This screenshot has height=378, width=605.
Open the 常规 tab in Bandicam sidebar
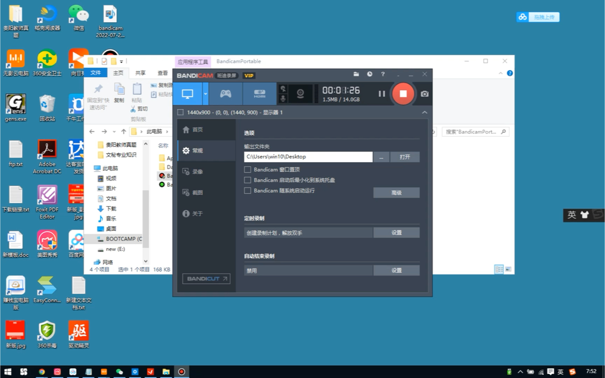pyautogui.click(x=206, y=150)
